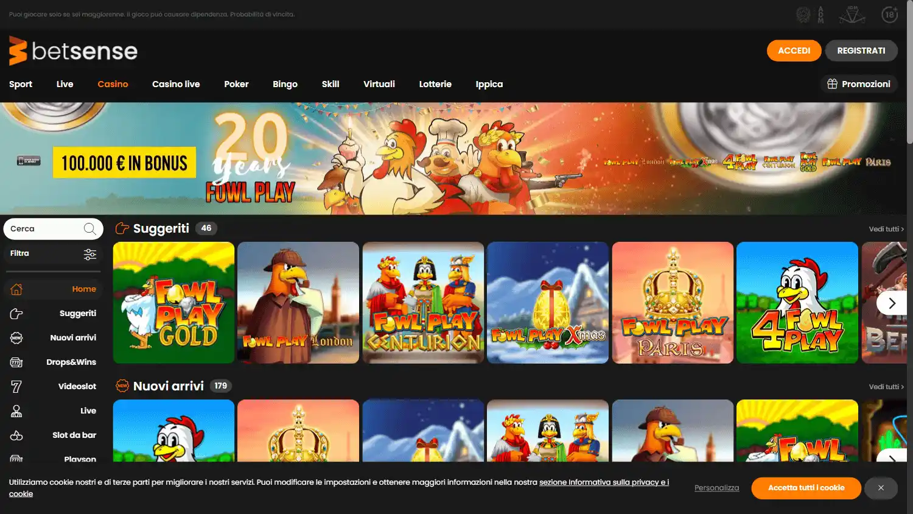
Task: Open Fowl Play Xmas game in Suggeriti
Action: 548,303
